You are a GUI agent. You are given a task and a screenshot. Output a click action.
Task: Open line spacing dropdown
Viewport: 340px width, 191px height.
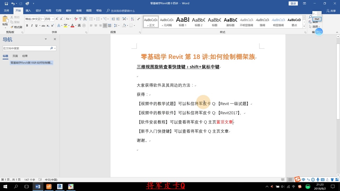point(116,26)
